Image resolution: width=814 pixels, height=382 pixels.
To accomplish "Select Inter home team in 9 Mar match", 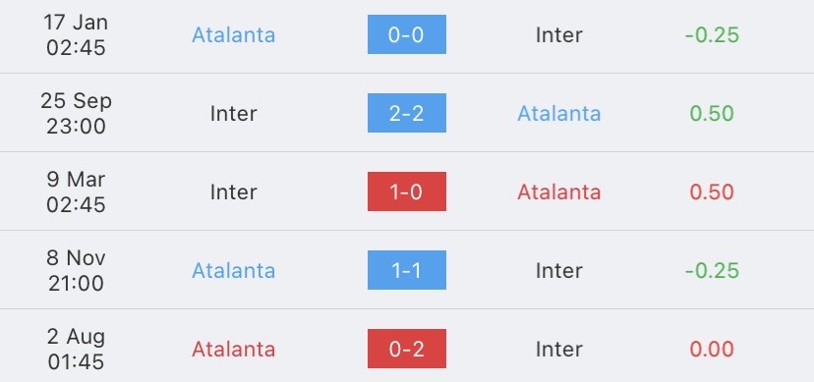I will 234,192.
